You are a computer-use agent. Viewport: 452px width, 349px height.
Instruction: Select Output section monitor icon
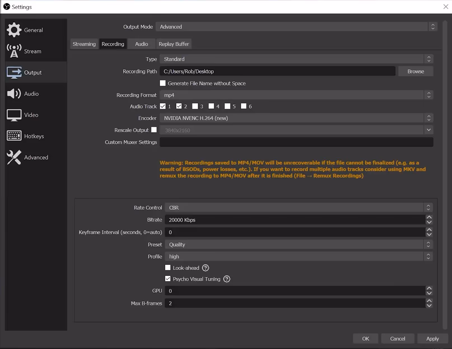(x=14, y=72)
